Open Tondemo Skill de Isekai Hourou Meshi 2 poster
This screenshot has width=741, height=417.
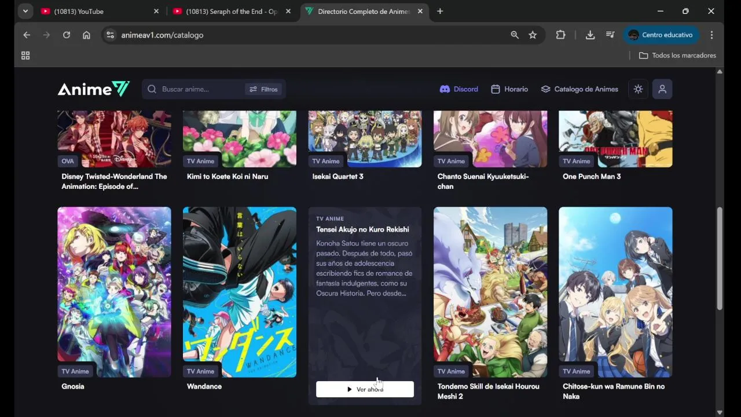pos(490,292)
